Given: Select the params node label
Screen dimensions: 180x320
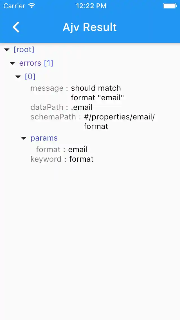Looking at the screenshot, I should pyautogui.click(x=44, y=138).
